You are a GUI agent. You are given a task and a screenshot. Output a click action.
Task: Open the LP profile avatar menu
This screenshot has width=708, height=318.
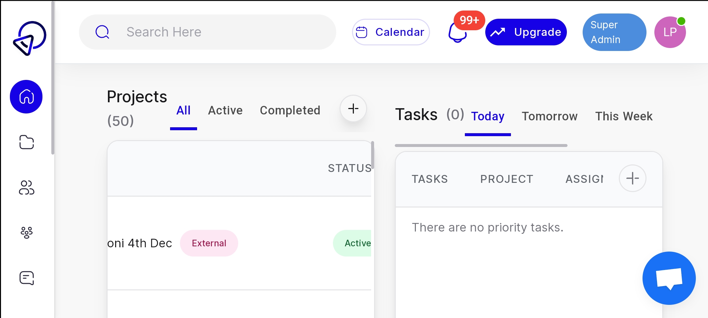670,32
